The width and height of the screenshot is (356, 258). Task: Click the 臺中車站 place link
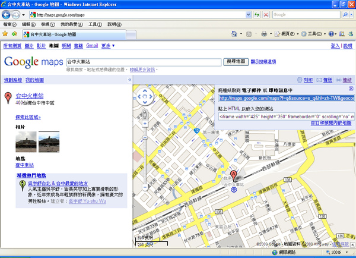(24, 165)
